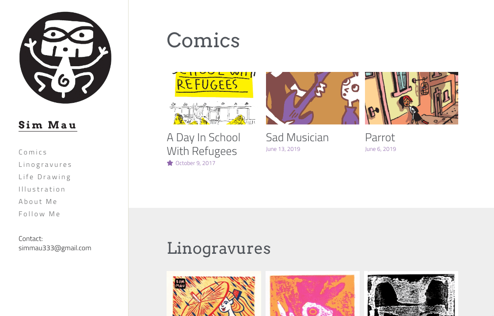Click the purple star featured icon
Image resolution: width=494 pixels, height=316 pixels.
[x=170, y=163]
